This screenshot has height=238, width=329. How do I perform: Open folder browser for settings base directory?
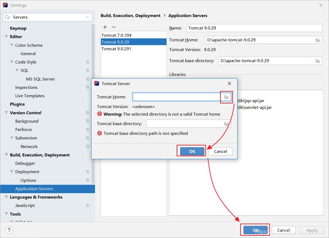[x=317, y=61]
